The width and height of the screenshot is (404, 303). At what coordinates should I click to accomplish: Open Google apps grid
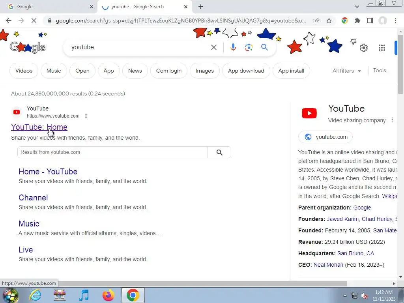[x=382, y=48]
